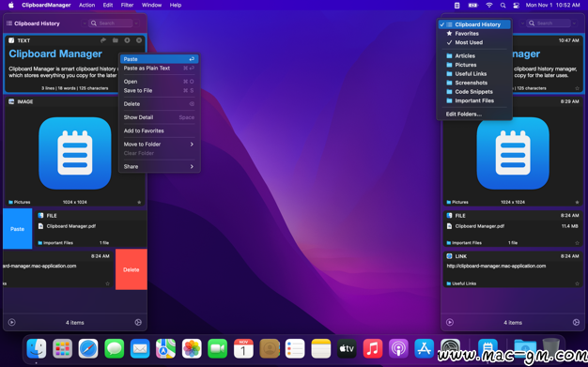Choose Delete in context menu
This screenshot has width=588, height=367.
click(x=159, y=104)
